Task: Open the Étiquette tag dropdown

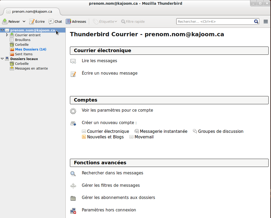Action: pos(105,21)
